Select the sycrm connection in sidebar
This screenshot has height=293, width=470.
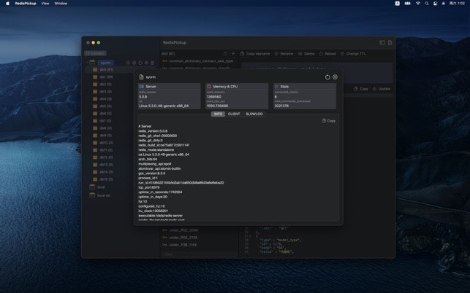coord(105,63)
